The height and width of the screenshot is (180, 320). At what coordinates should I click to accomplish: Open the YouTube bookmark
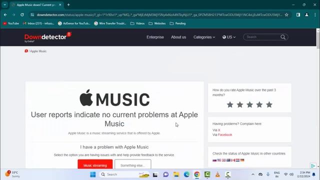pos(11,23)
